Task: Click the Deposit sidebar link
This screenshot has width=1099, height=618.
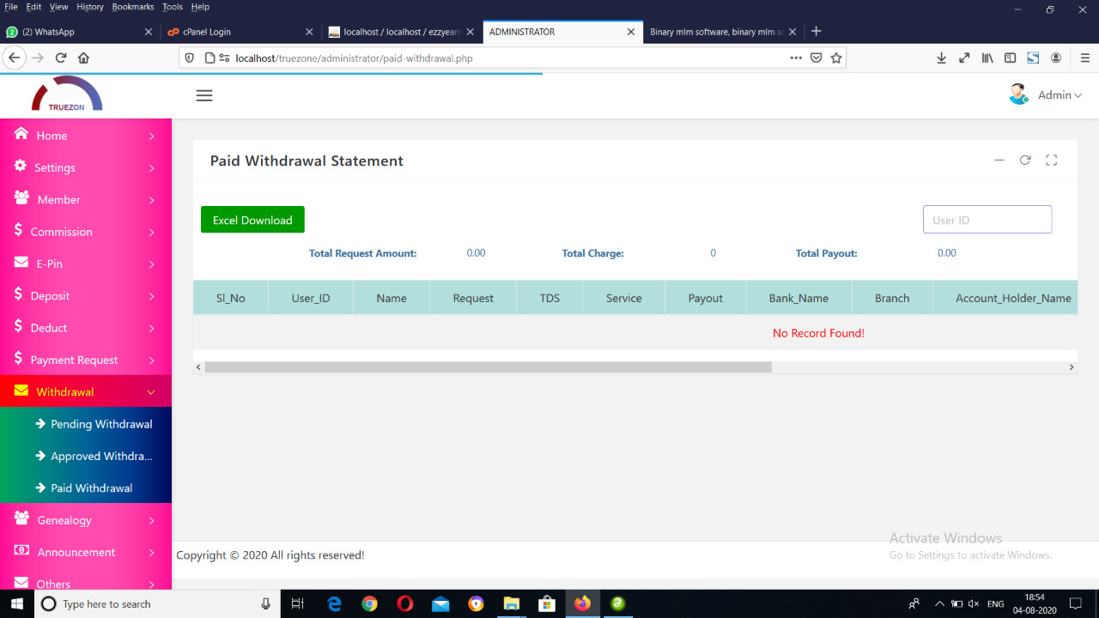Action: [x=50, y=296]
